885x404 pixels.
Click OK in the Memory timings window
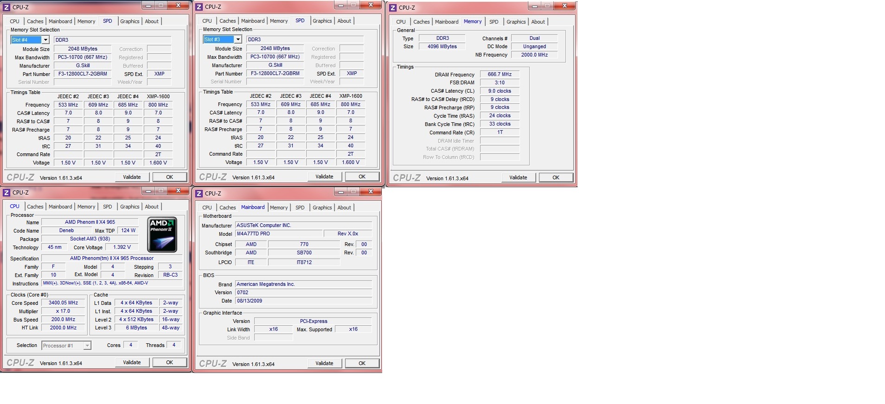click(556, 177)
